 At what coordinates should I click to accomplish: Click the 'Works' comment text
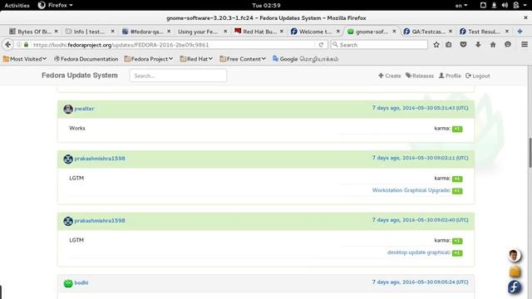point(77,128)
